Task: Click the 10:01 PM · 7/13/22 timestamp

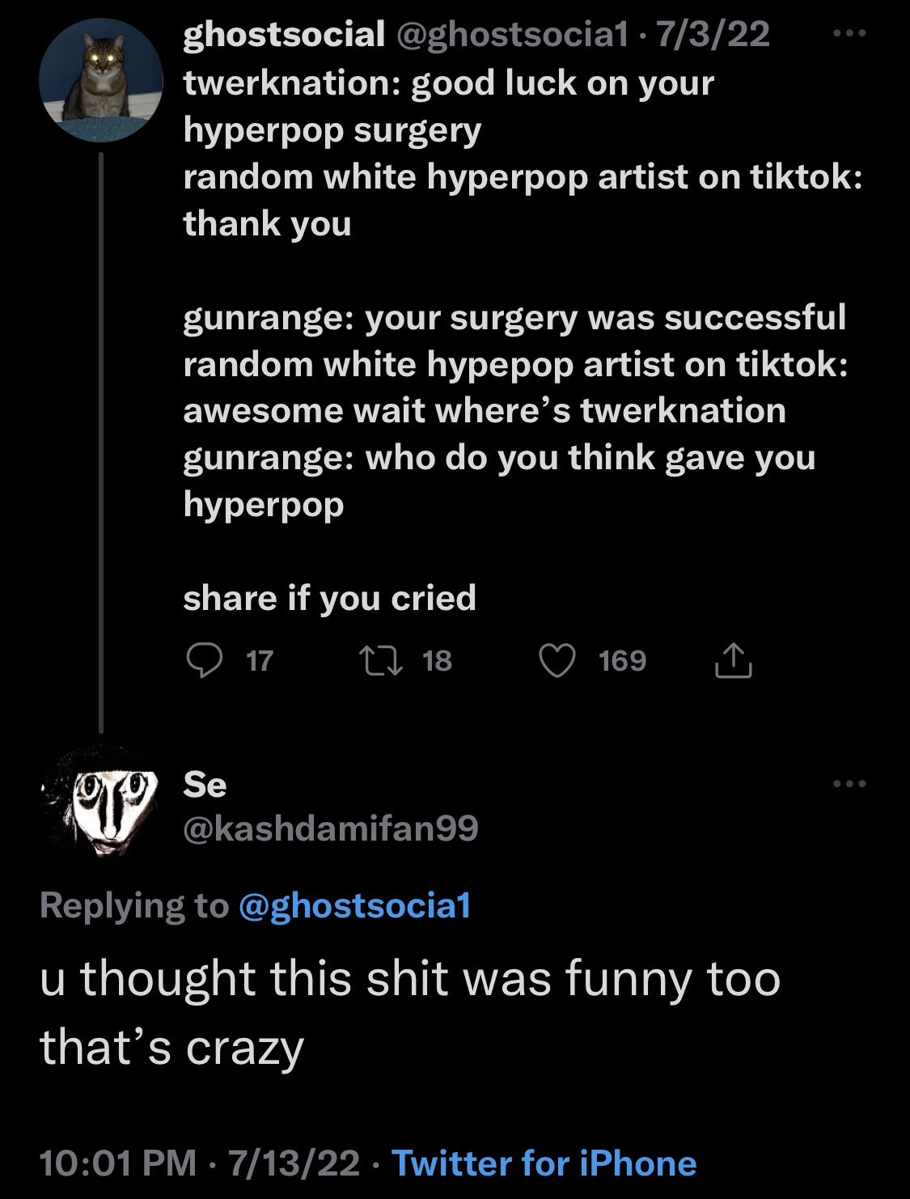Action: pyautogui.click(x=199, y=1163)
